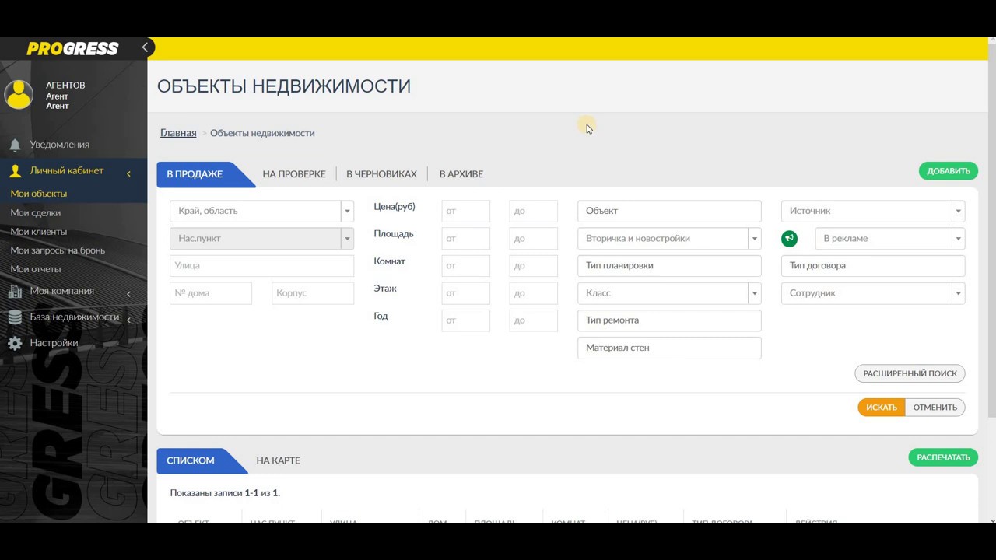Click the user avatar icon

19,95
